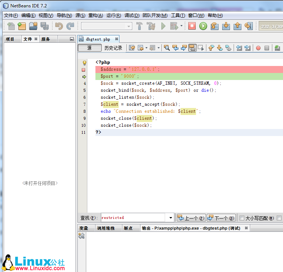The image size is (283, 272).
Task: Close the dbgtest.php editor tab
Action: 116,39
